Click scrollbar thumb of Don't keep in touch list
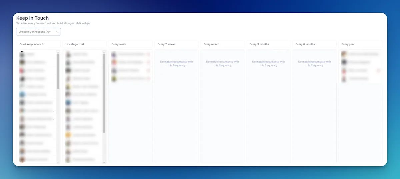The image size is (400, 179). tap(58, 71)
